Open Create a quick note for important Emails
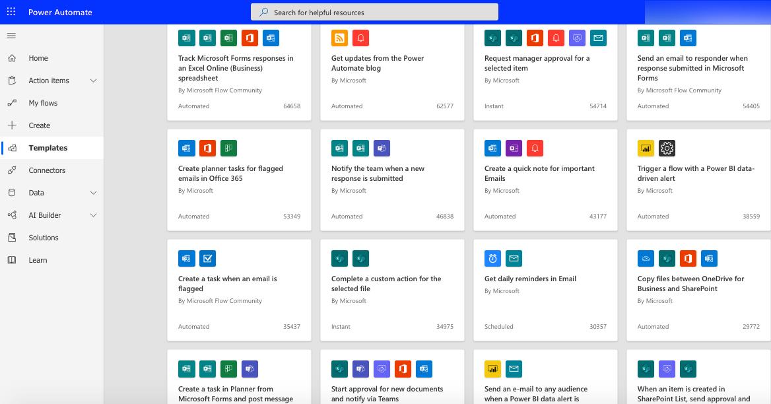 pos(545,180)
